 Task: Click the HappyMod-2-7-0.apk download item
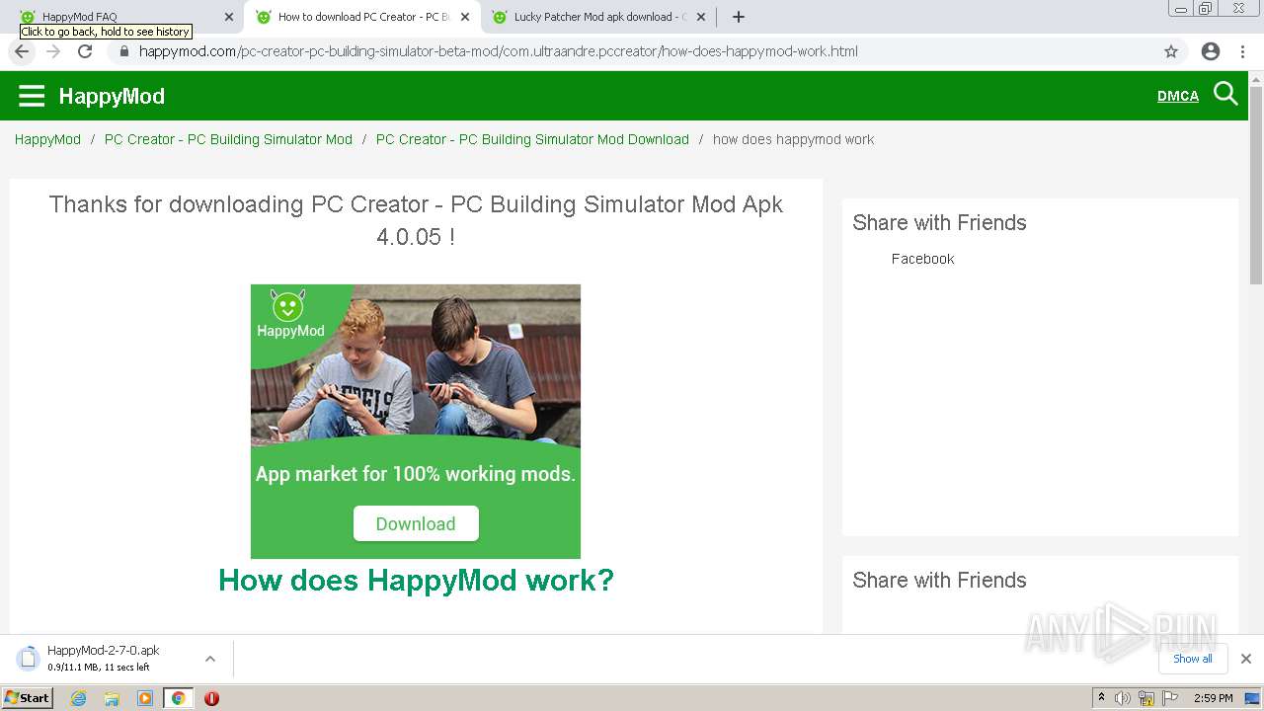pos(103,659)
